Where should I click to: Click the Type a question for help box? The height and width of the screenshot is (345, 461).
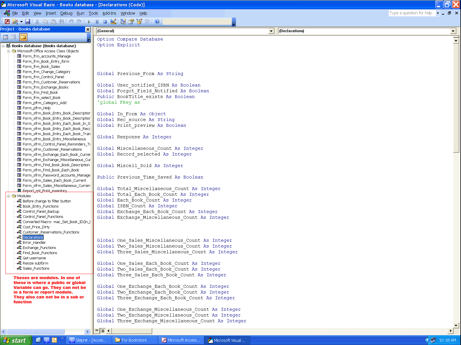click(412, 13)
